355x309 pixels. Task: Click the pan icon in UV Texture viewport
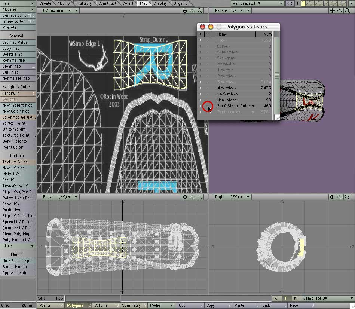click(x=185, y=10)
